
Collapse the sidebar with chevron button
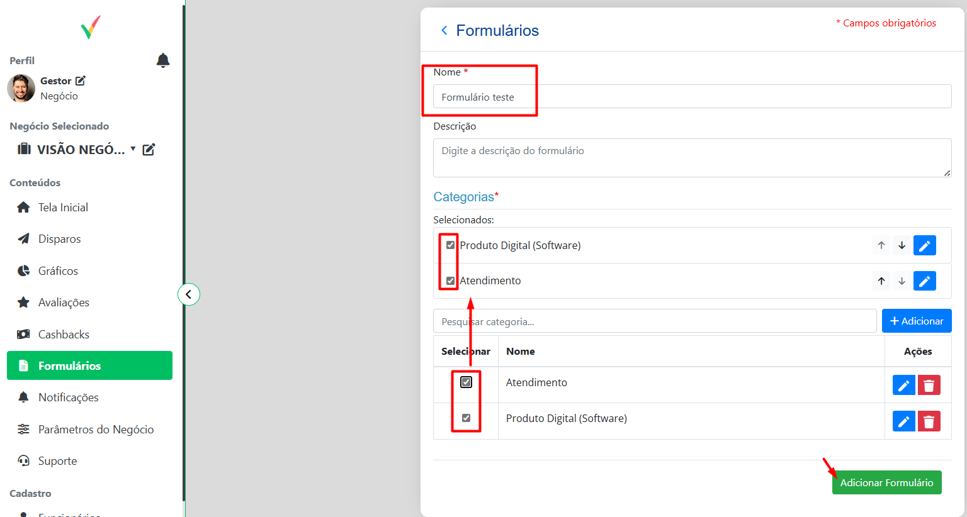(189, 294)
